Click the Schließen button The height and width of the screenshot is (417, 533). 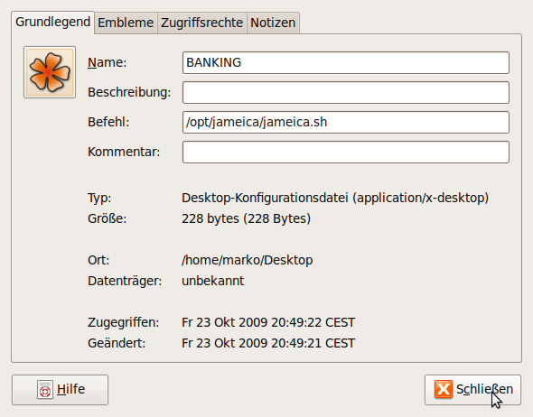click(472, 390)
